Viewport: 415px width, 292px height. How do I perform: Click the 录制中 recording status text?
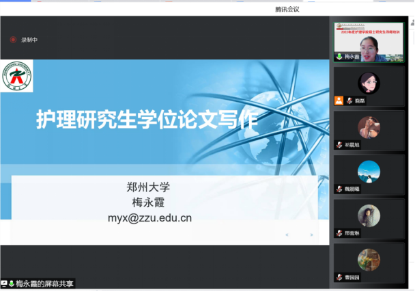tap(29, 40)
